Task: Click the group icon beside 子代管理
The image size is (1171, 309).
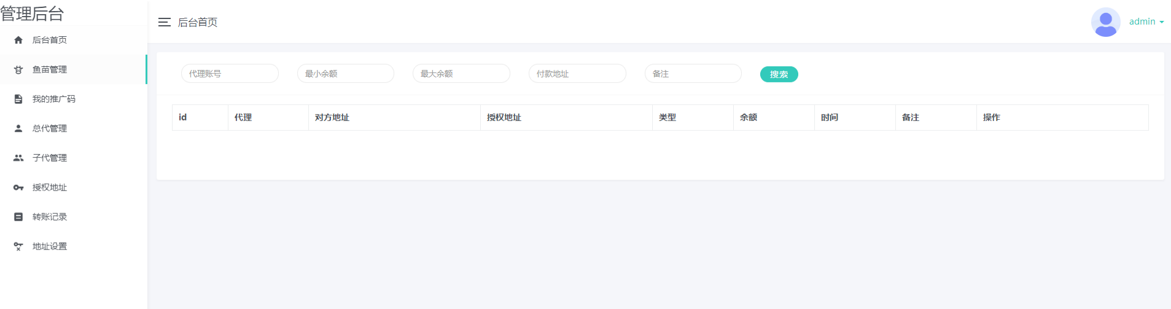Action: click(18, 158)
